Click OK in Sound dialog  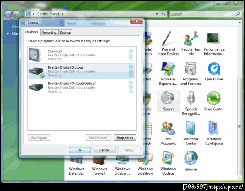click(x=80, y=150)
